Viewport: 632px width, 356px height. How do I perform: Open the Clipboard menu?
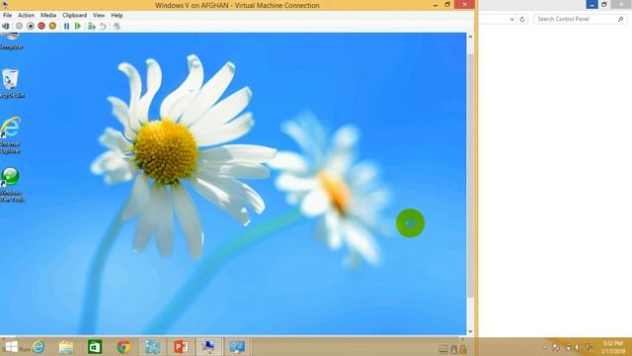(x=75, y=16)
